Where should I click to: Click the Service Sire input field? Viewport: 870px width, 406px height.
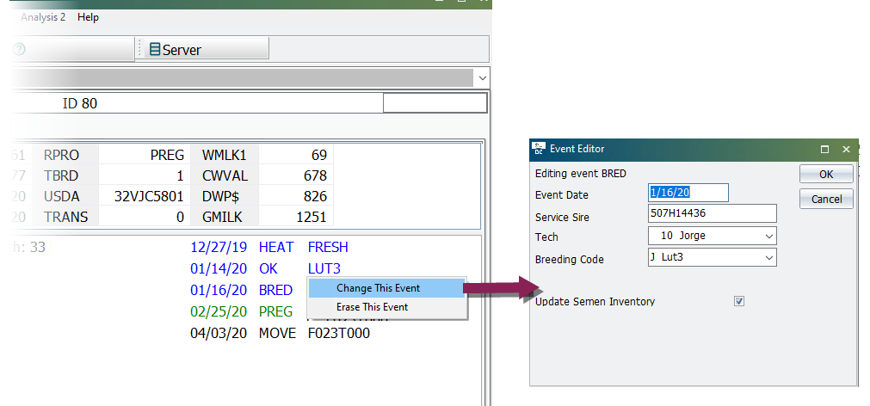(712, 213)
